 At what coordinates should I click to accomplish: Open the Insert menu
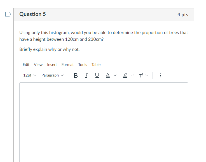click(52, 65)
